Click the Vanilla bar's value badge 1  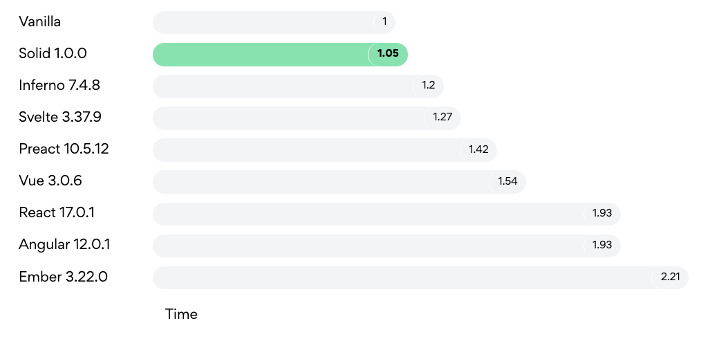coord(384,22)
